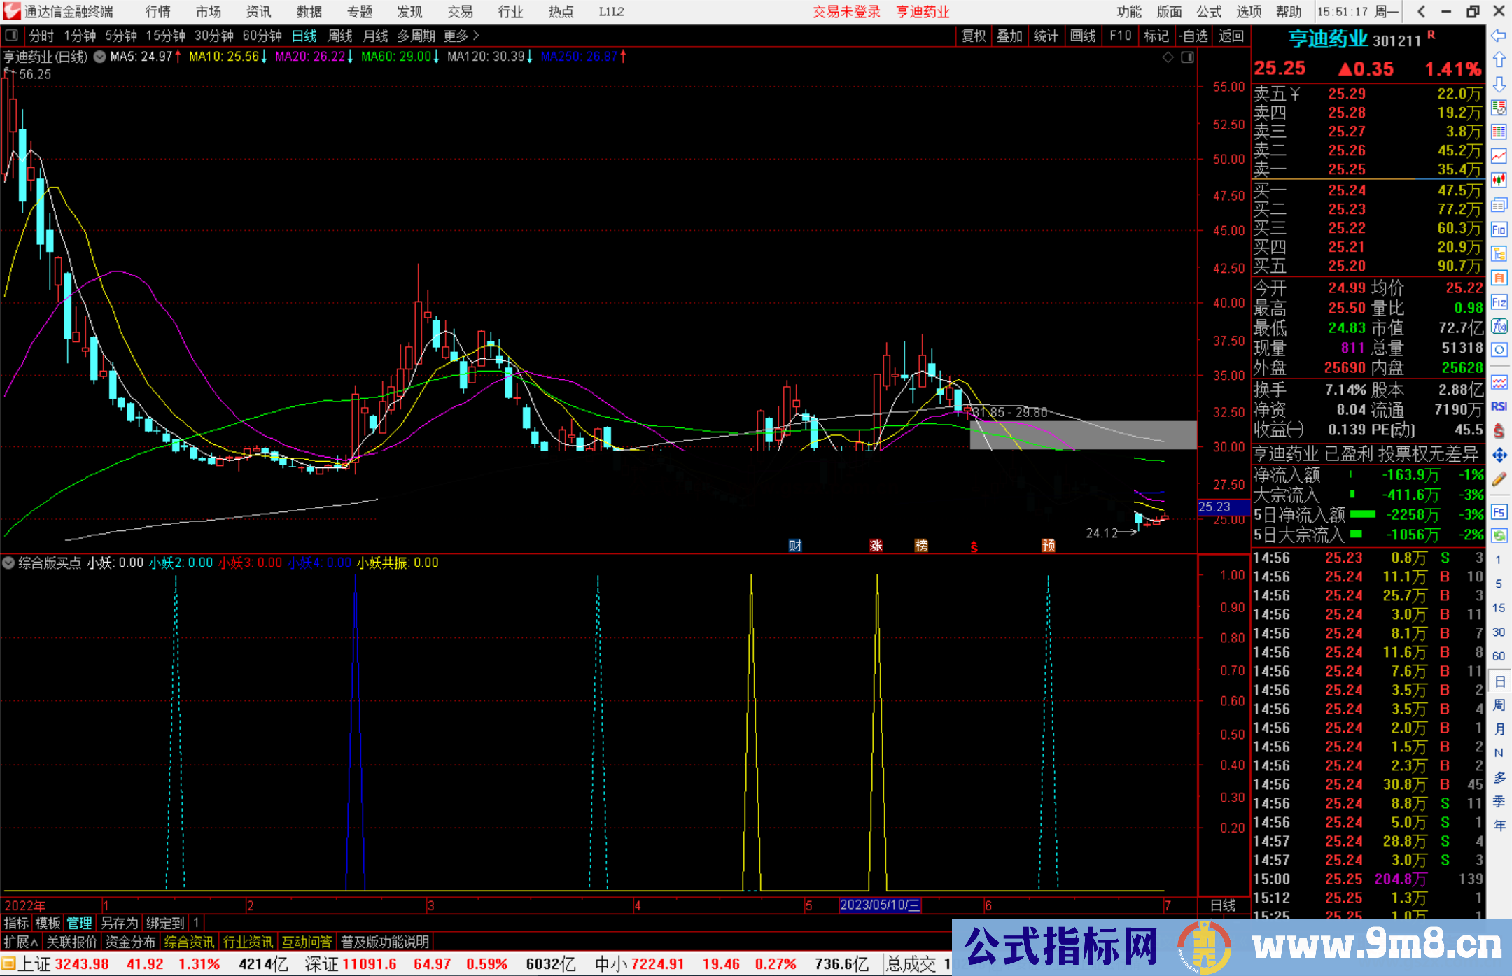The width and height of the screenshot is (1512, 976).
Task: Click the 财 marker on the chart
Action: click(x=795, y=546)
